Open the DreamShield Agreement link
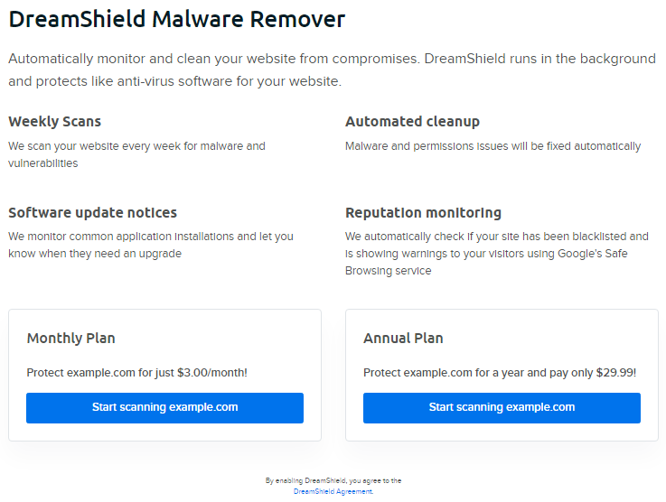 [x=332, y=492]
